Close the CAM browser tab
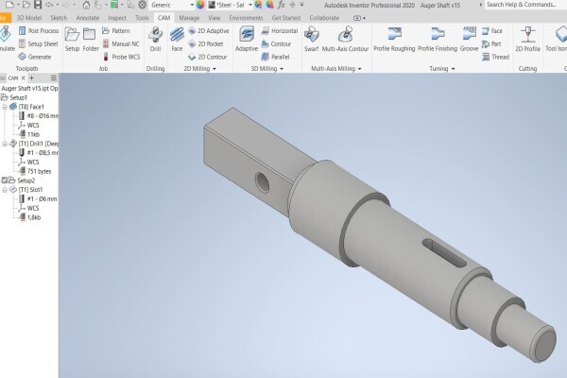Screen dimensions: 567x378 [24, 77]
